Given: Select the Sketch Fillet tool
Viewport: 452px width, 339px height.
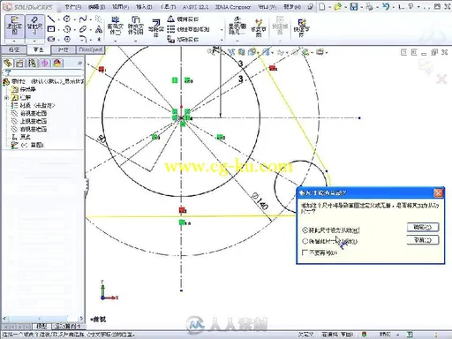Looking at the screenshot, I should (83, 39).
